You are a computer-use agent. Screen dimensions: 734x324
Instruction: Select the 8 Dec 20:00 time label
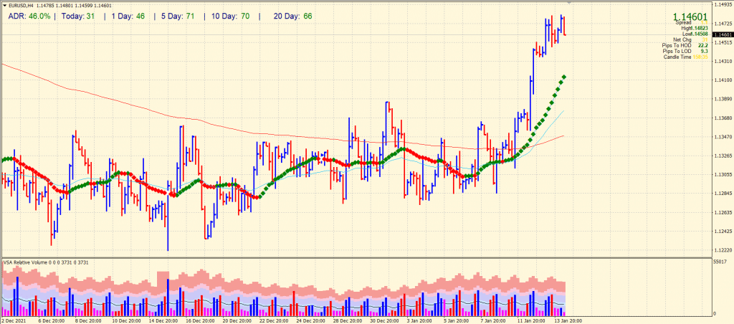click(x=87, y=321)
